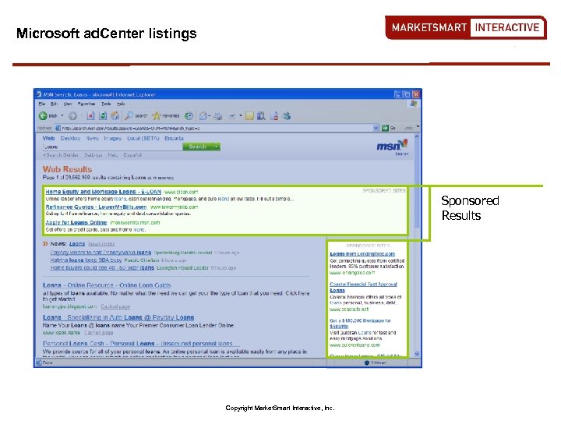This screenshot has height=421, width=561.
Task: Click the green Go arrow button
Action: coord(385,128)
